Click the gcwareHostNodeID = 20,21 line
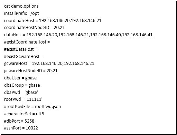 click(x=31, y=71)
